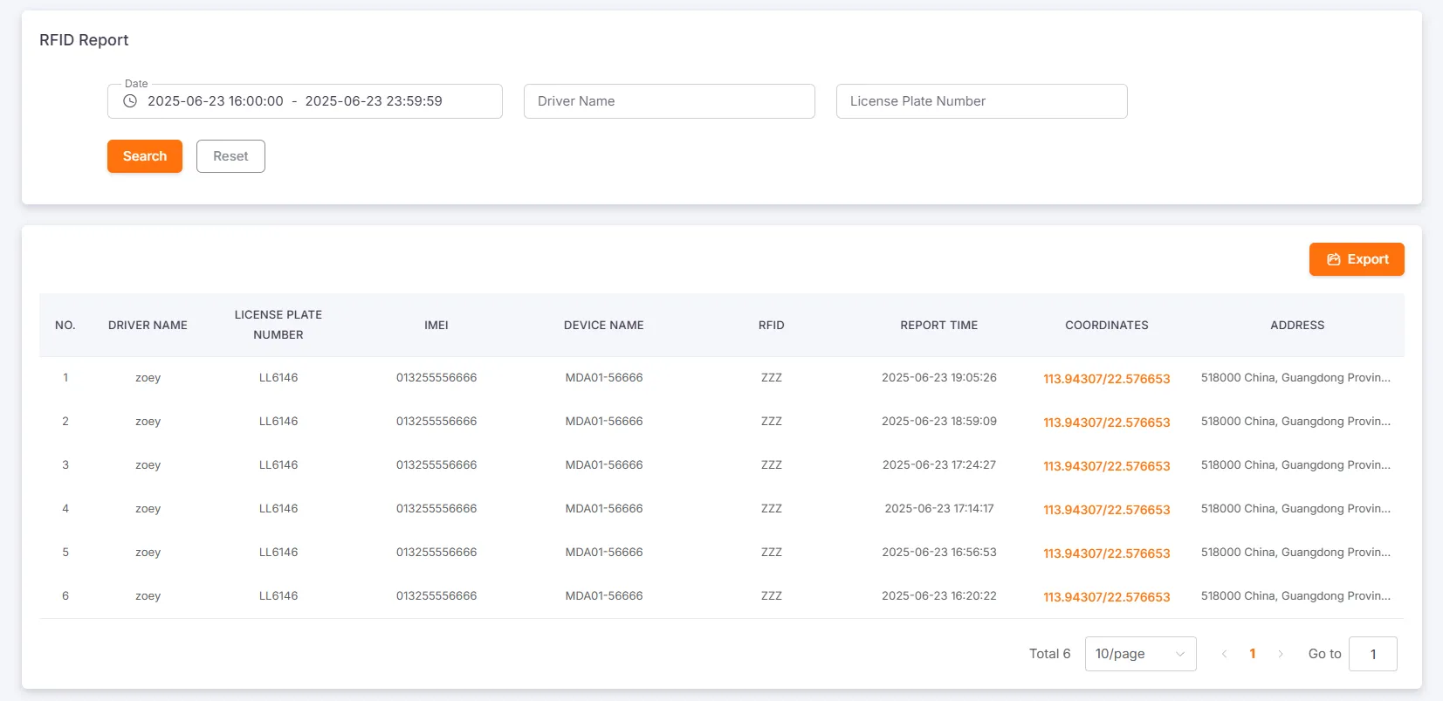Image resolution: width=1443 pixels, height=701 pixels.
Task: Click the Export button
Action: tap(1356, 259)
